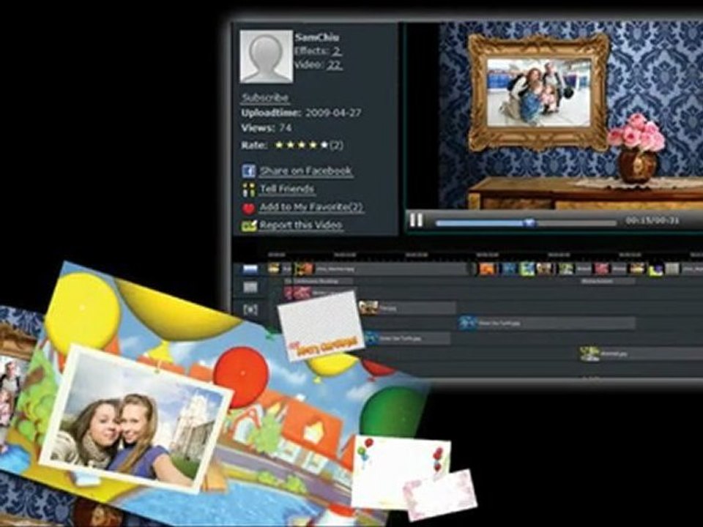The width and height of the screenshot is (703, 527).
Task: Click the playback time counter text
Action: point(652,220)
